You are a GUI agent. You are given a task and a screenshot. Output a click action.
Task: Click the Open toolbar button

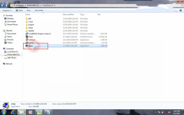(x=19, y=10)
